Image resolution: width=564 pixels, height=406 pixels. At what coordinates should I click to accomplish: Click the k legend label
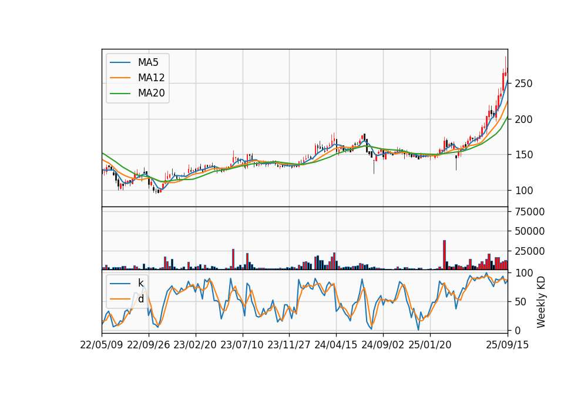(x=140, y=283)
